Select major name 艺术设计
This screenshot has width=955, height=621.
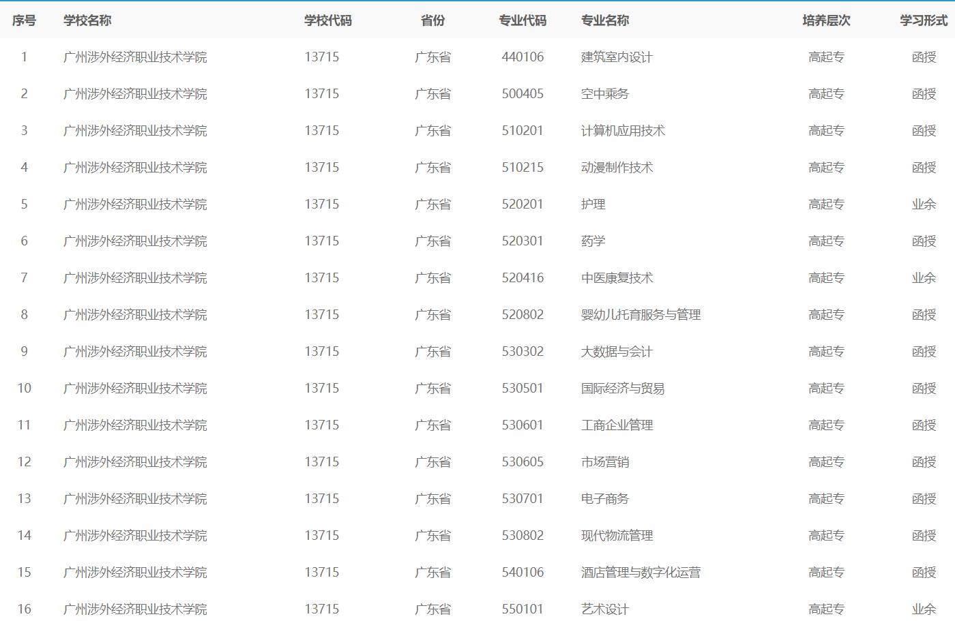(605, 609)
